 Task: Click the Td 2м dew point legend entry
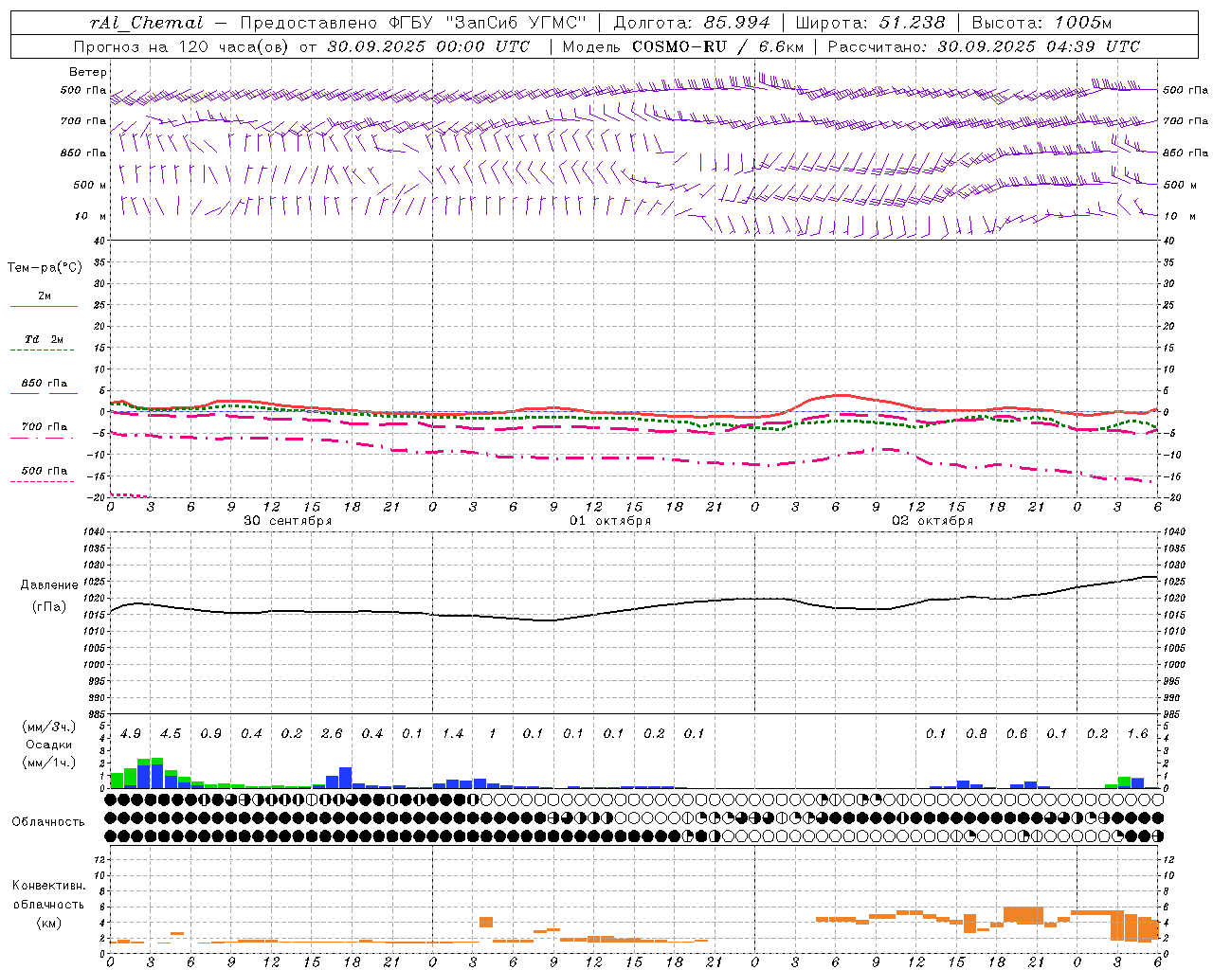(x=45, y=339)
